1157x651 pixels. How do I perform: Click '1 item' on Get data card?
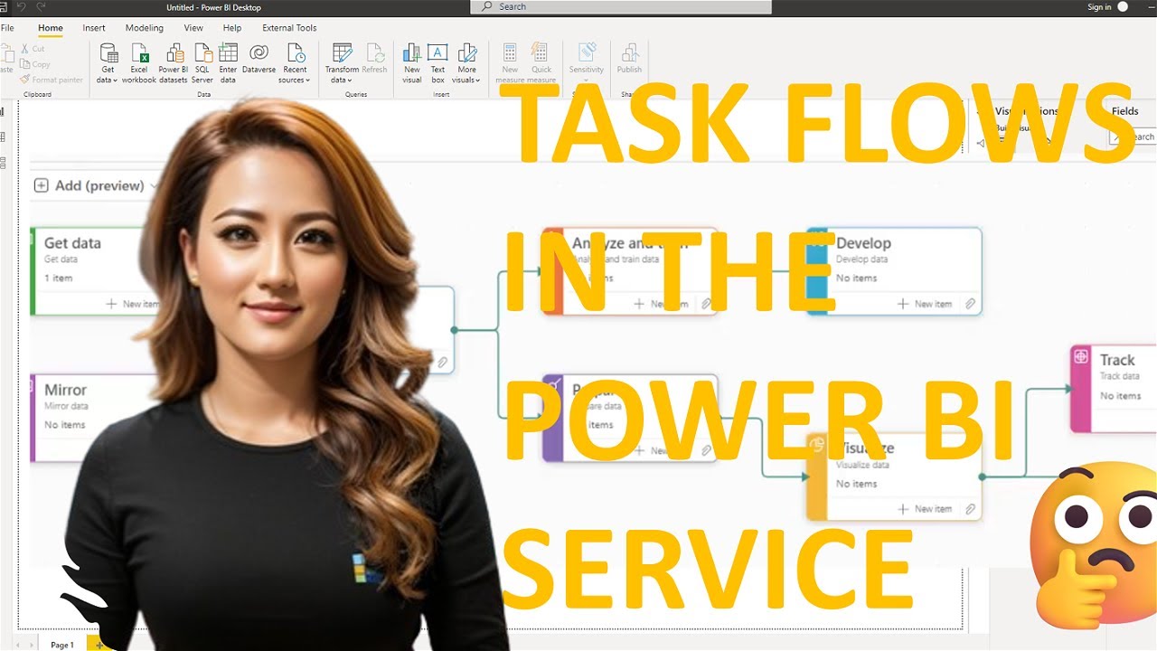pos(58,278)
